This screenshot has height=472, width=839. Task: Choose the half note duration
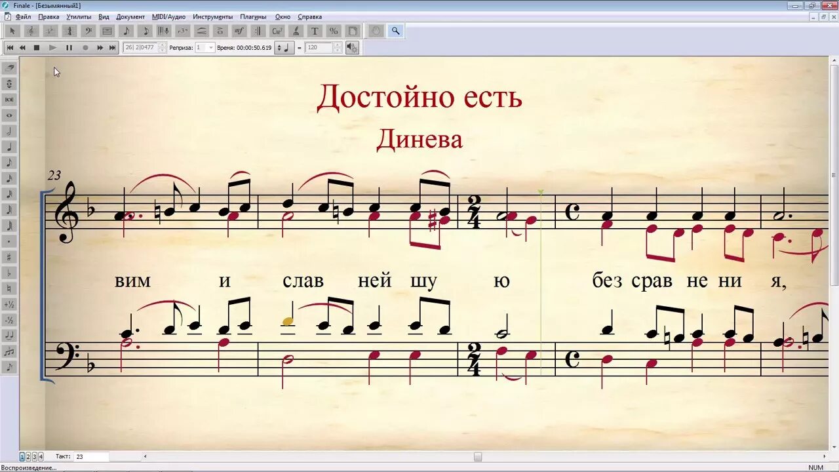[10, 131]
